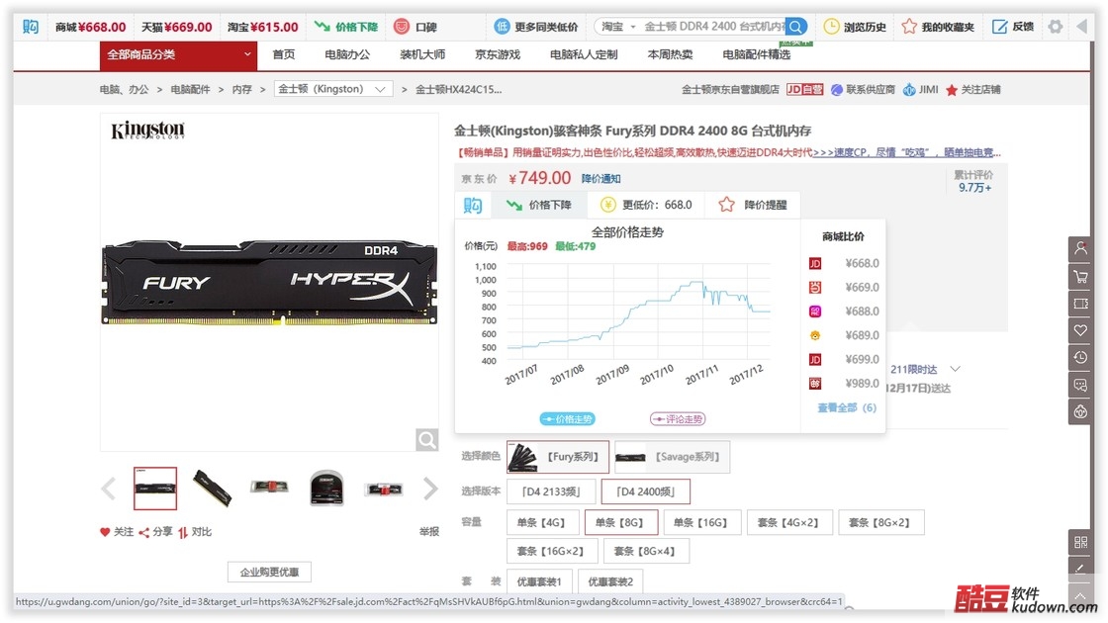Click the blue search magnifier button
This screenshot has width=1108, height=623.
click(795, 27)
